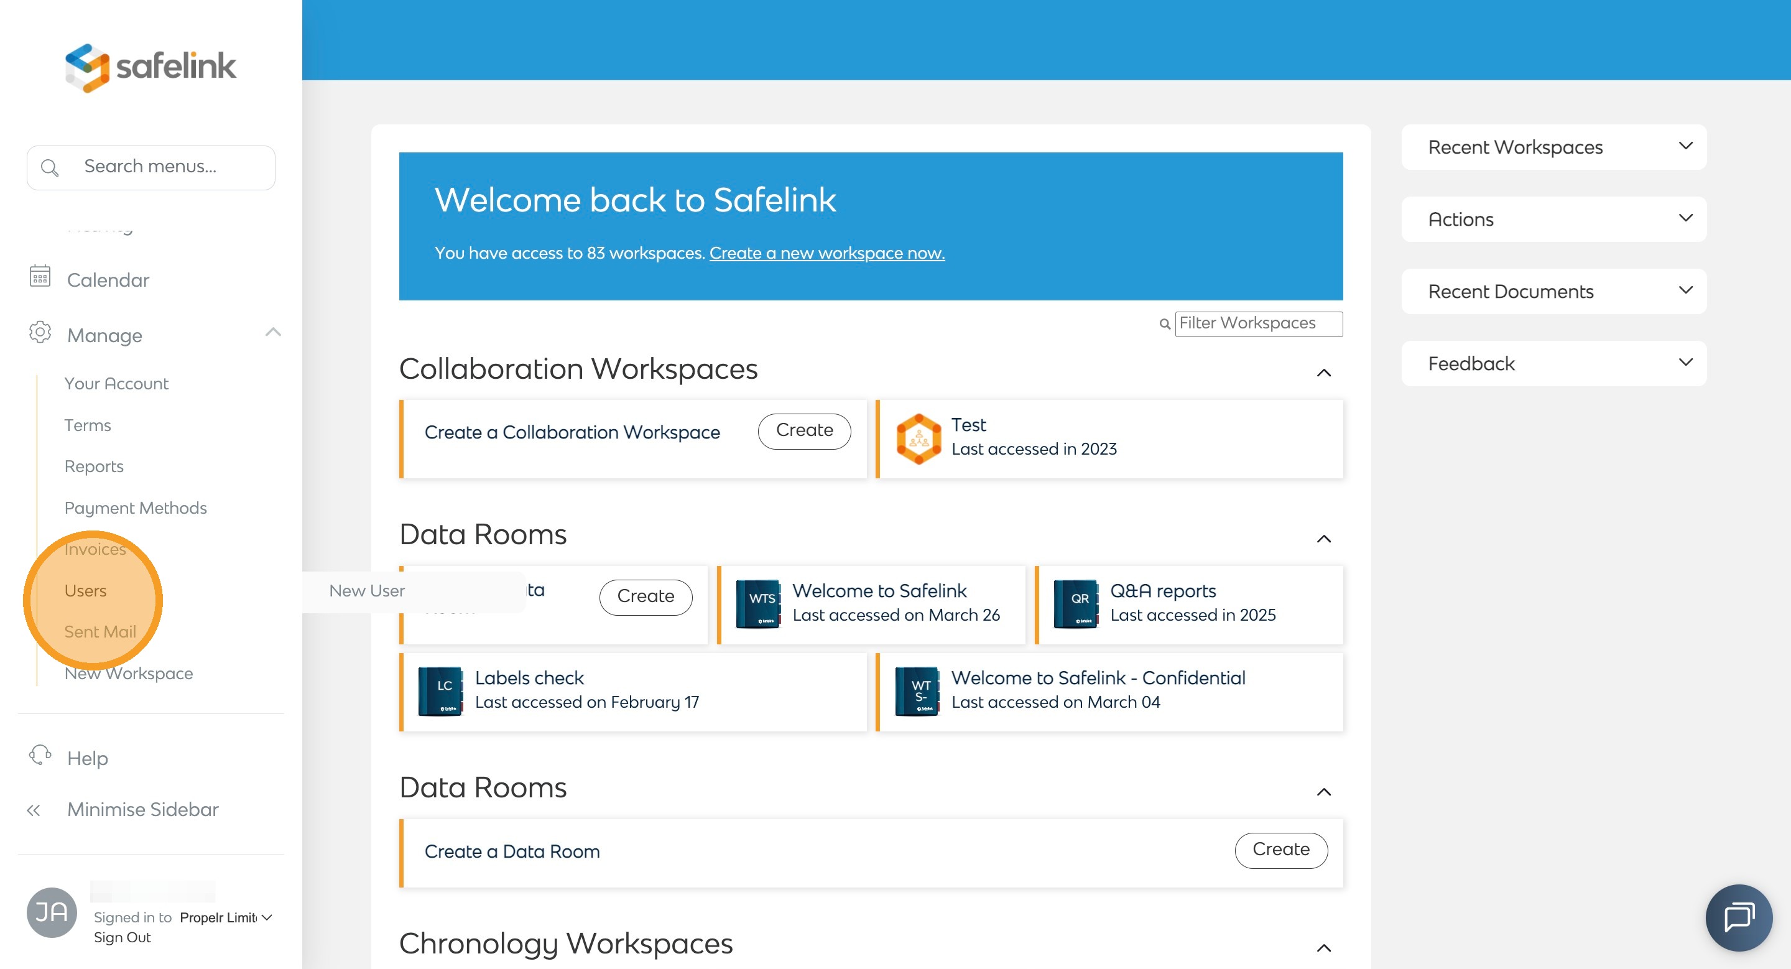Click the Safelink logo

(150, 67)
